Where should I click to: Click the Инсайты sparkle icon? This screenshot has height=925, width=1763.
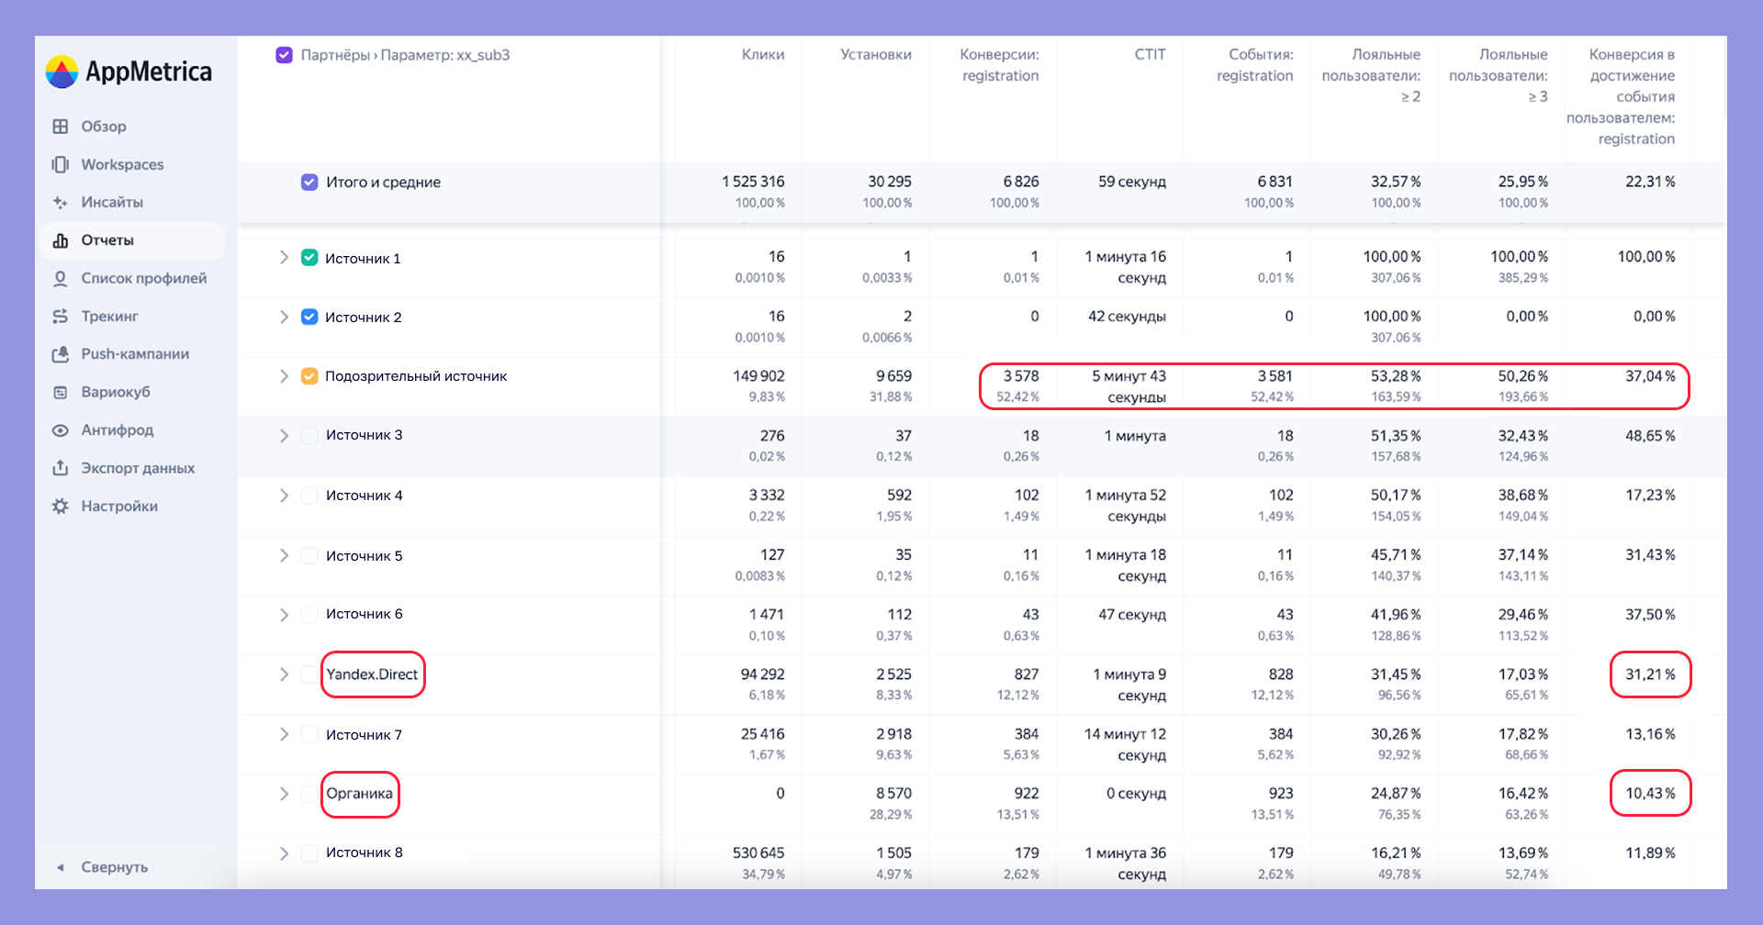[61, 202]
